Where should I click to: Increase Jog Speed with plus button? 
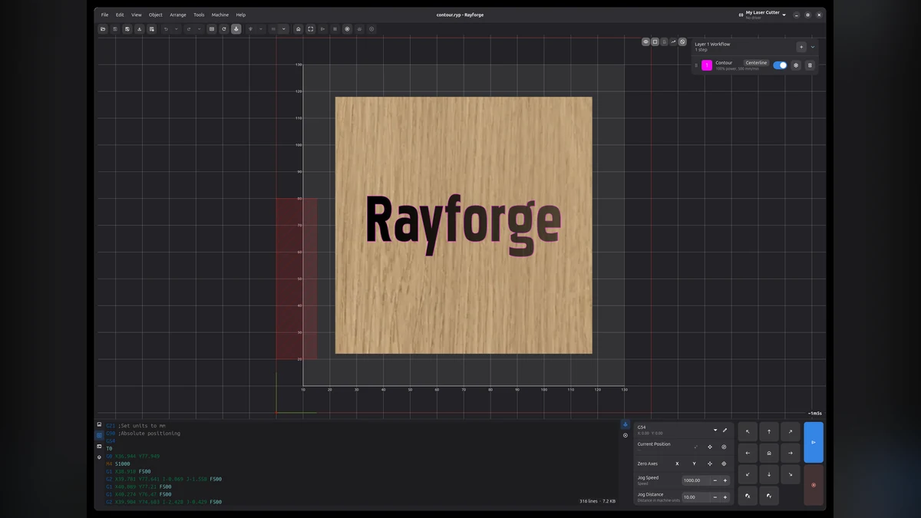(x=725, y=480)
